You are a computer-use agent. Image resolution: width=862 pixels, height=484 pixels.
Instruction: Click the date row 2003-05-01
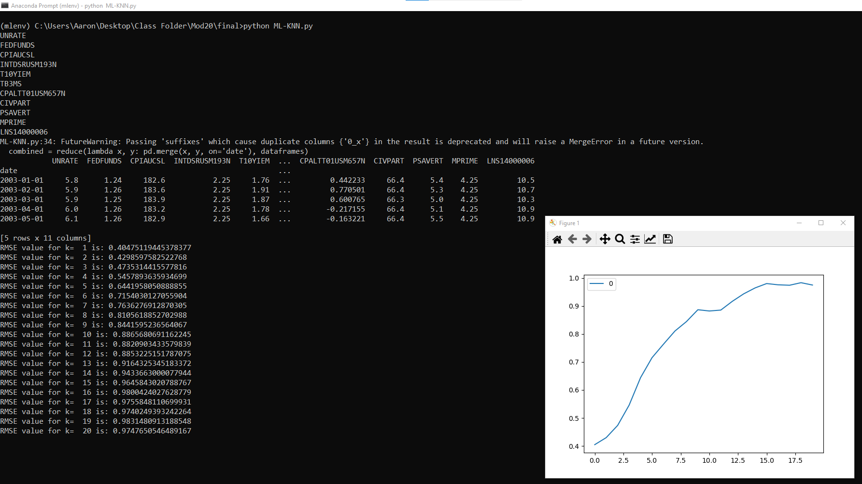267,219
